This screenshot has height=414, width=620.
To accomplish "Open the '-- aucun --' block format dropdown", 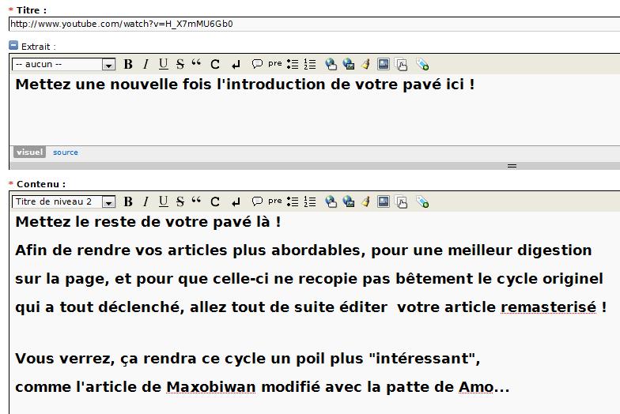I will (63, 64).
